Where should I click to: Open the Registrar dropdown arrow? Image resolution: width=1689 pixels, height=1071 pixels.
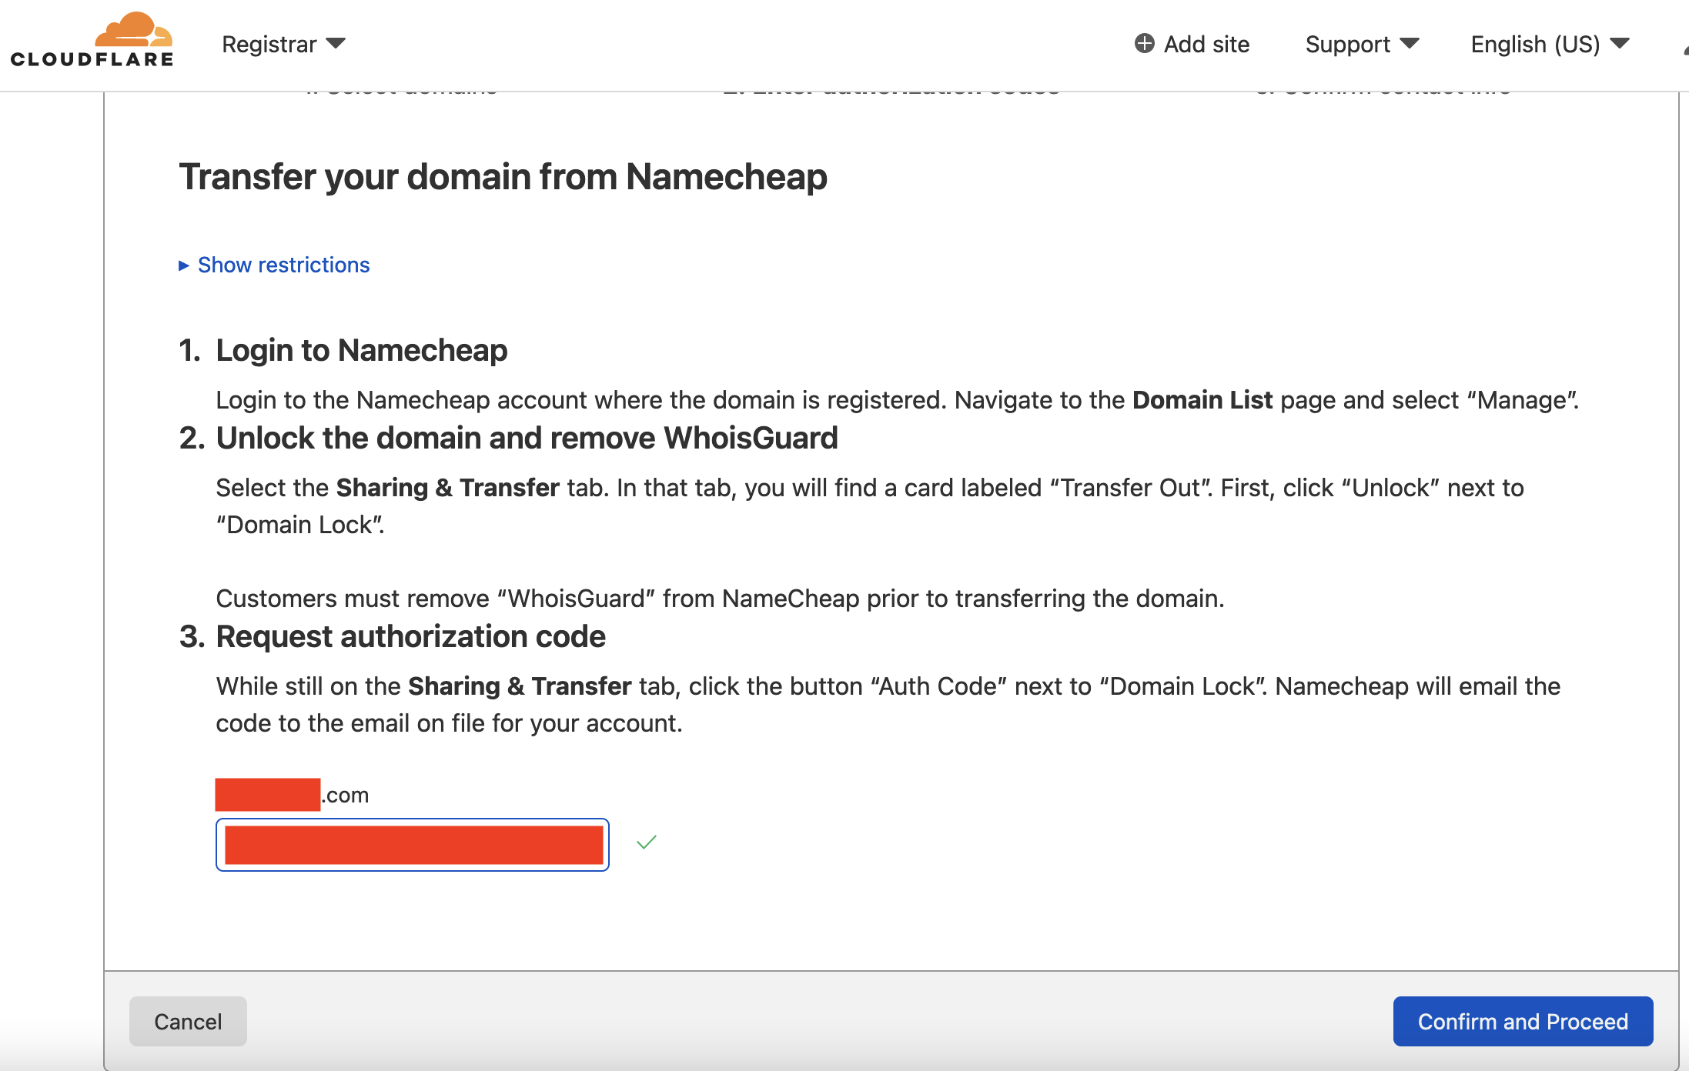pos(336,43)
